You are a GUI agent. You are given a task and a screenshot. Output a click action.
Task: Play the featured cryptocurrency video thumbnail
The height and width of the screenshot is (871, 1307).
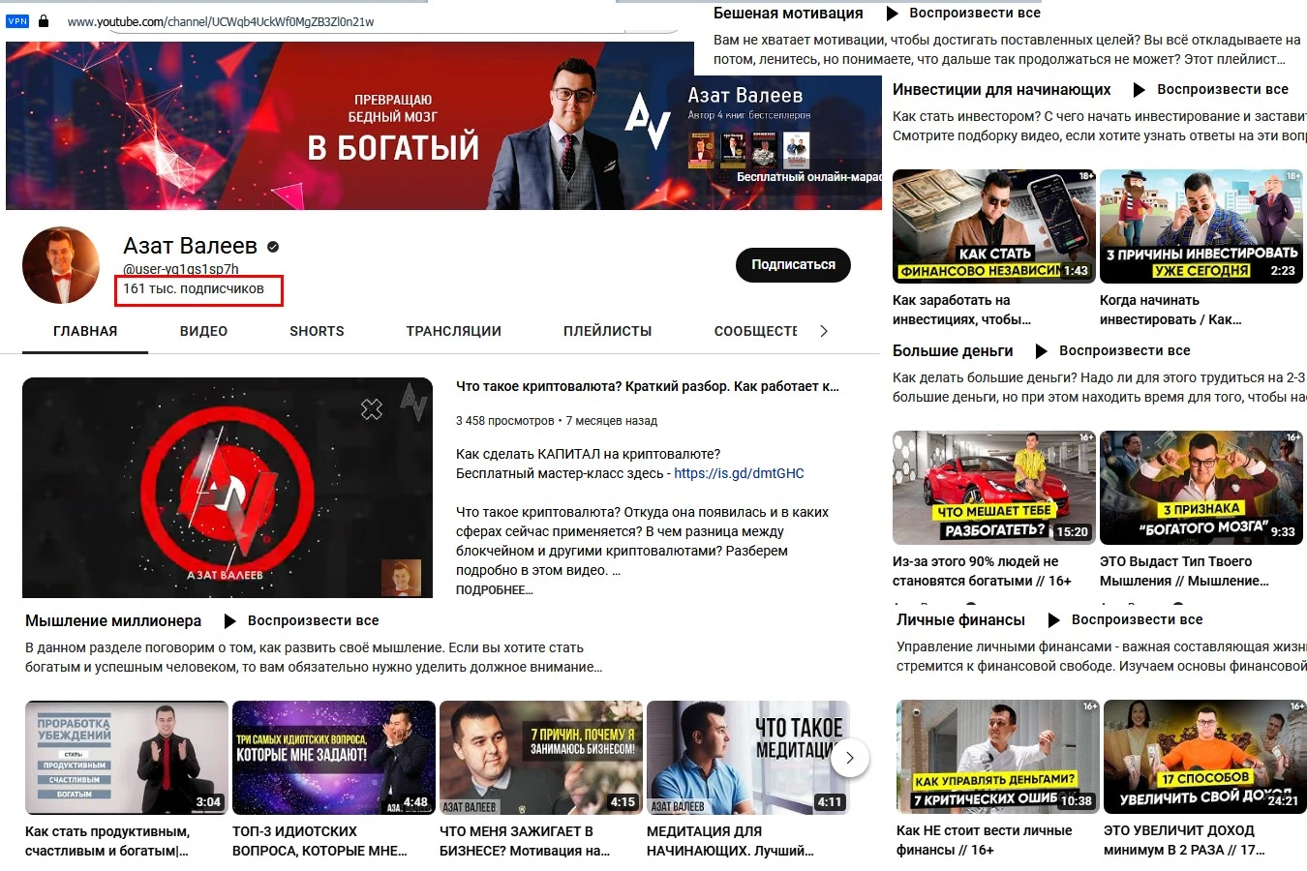tap(228, 488)
